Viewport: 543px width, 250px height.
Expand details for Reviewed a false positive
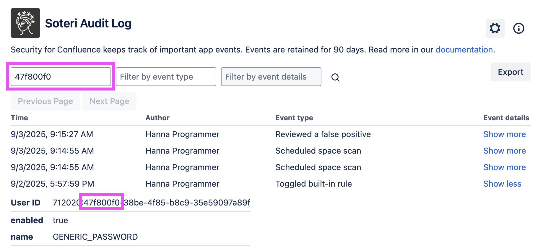pos(504,134)
